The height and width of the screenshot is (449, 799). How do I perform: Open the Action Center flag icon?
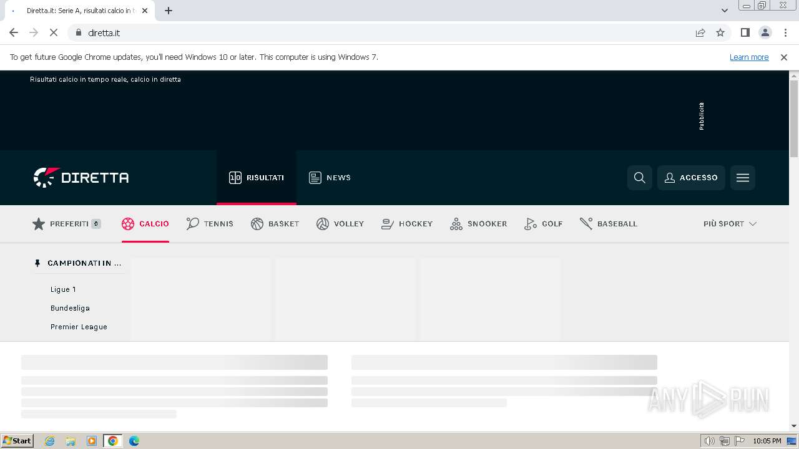(x=740, y=441)
